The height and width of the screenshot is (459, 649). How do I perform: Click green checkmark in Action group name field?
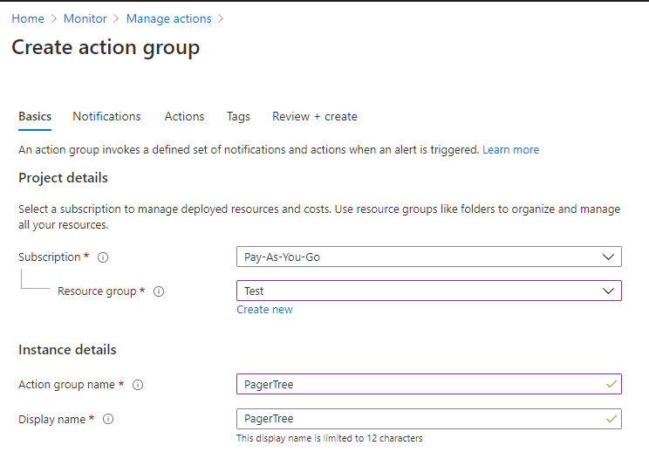coord(609,384)
